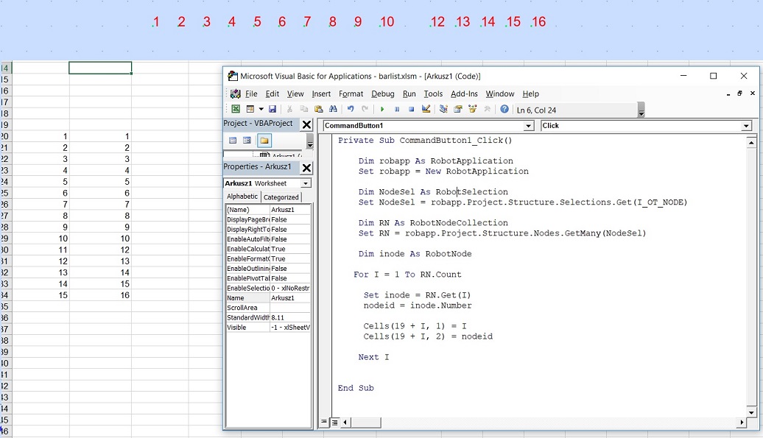Minimize the inner code window
763x438 pixels.
pos(728,93)
